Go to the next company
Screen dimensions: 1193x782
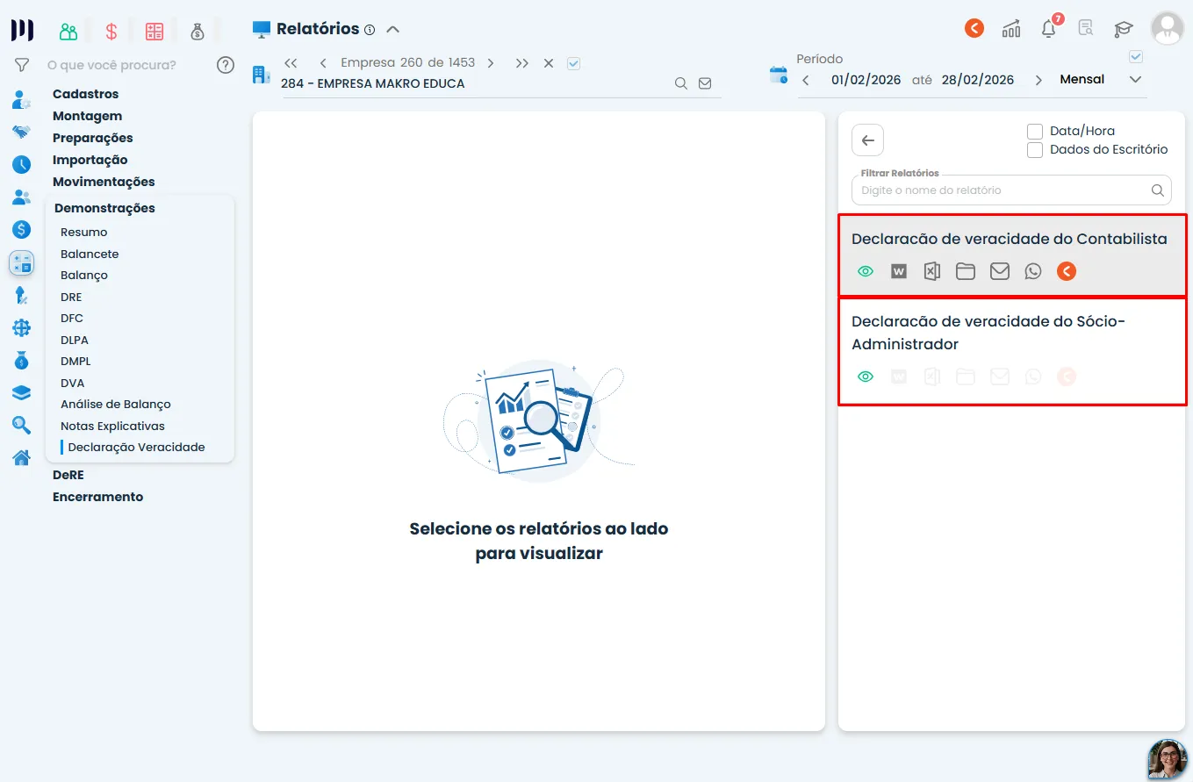coord(491,63)
